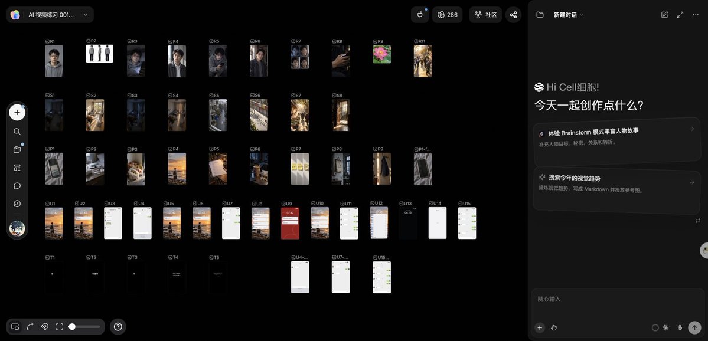Viewport: 708px width, 341px height.
Task: Select the curve connector tool
Action: pos(30,327)
